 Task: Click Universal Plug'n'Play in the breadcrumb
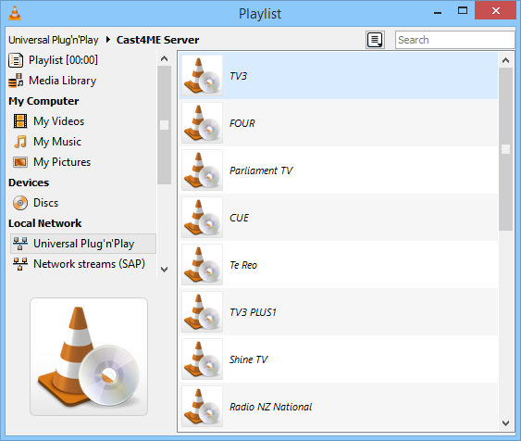pyautogui.click(x=54, y=40)
